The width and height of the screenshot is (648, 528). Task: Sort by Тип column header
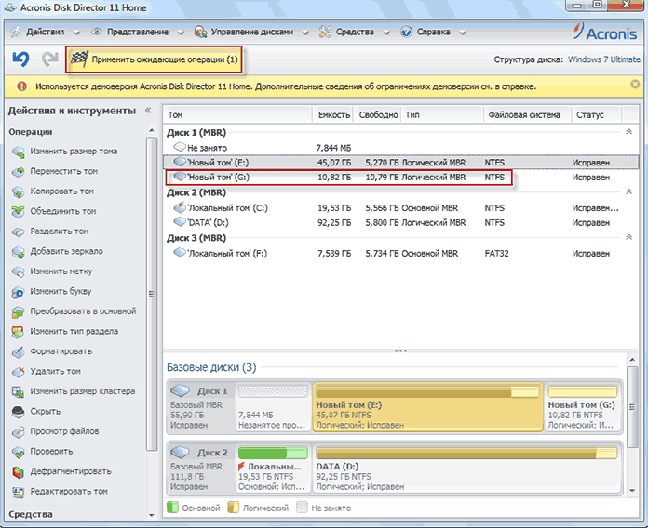[x=442, y=114]
